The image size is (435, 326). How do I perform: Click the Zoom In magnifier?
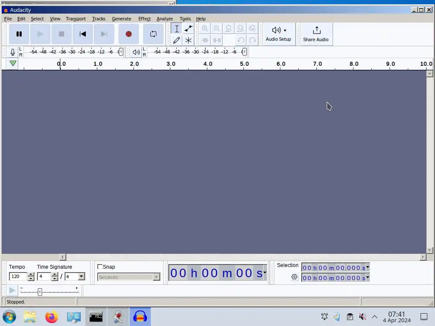(x=205, y=28)
